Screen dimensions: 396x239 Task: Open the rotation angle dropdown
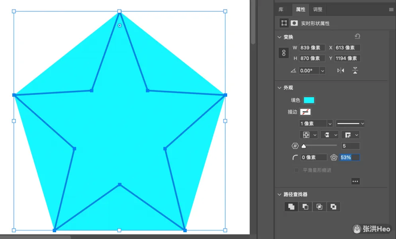click(x=322, y=71)
